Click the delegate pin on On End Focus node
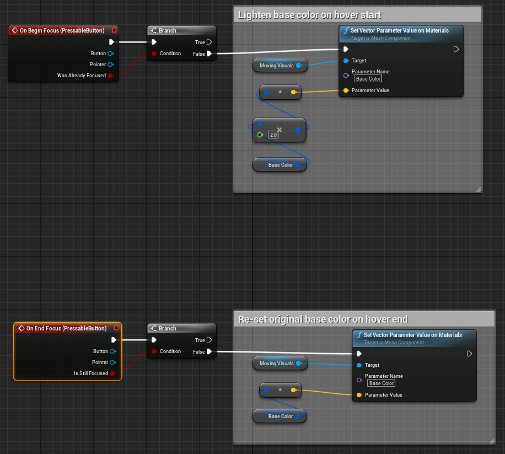The width and height of the screenshot is (505, 454). (116, 328)
